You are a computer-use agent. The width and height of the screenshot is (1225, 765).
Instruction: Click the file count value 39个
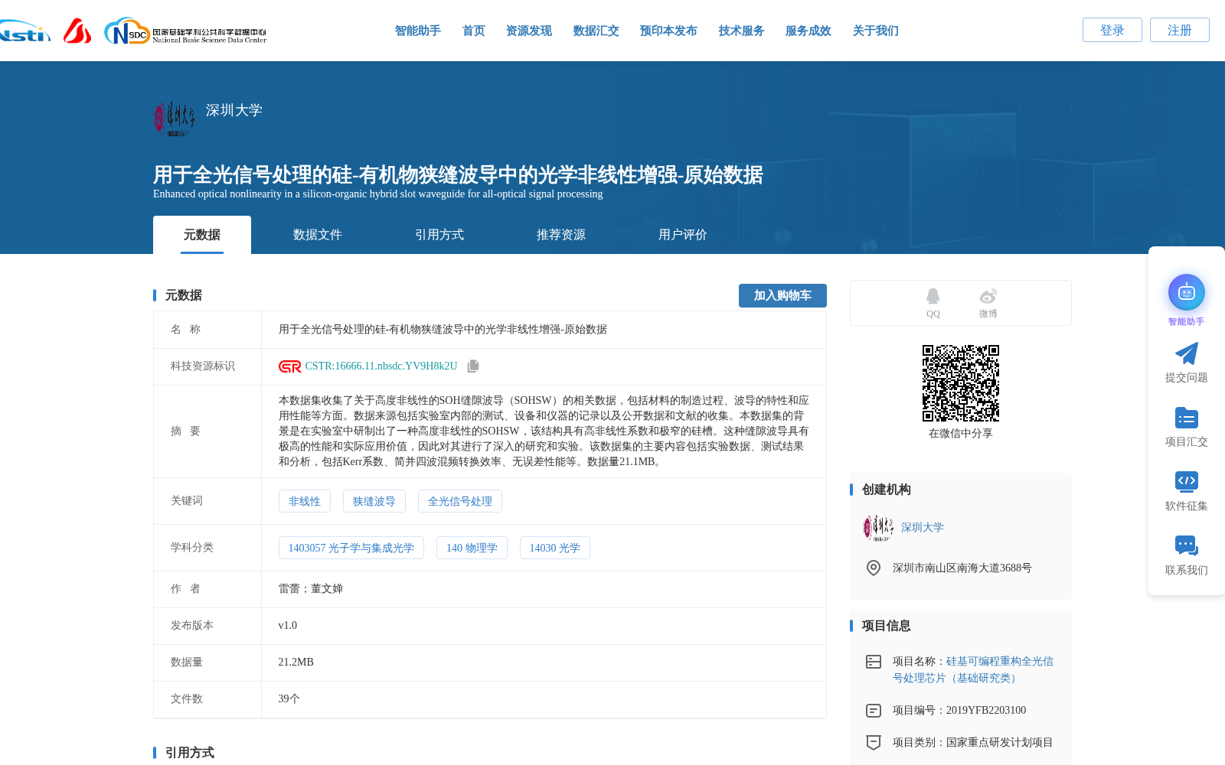coord(289,699)
